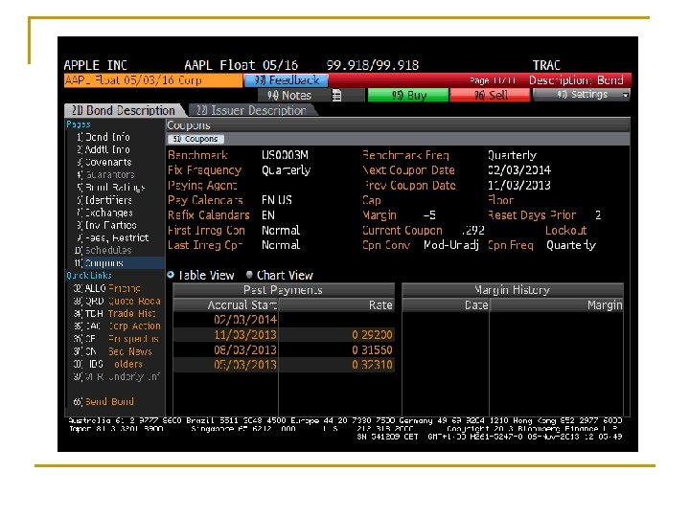Click the Notes button
Image resolution: width=690 pixels, height=517 pixels.
coord(289,95)
